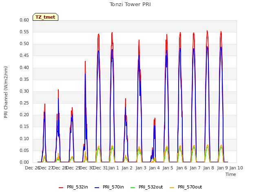The image size is (261, 195).
Task: Click the 0.25 y-axis tick label
Action: [24, 103]
